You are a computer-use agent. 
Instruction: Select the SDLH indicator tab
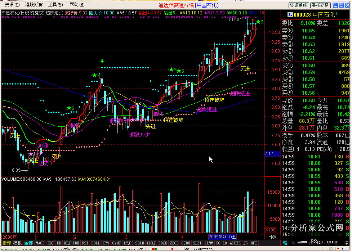140,243
